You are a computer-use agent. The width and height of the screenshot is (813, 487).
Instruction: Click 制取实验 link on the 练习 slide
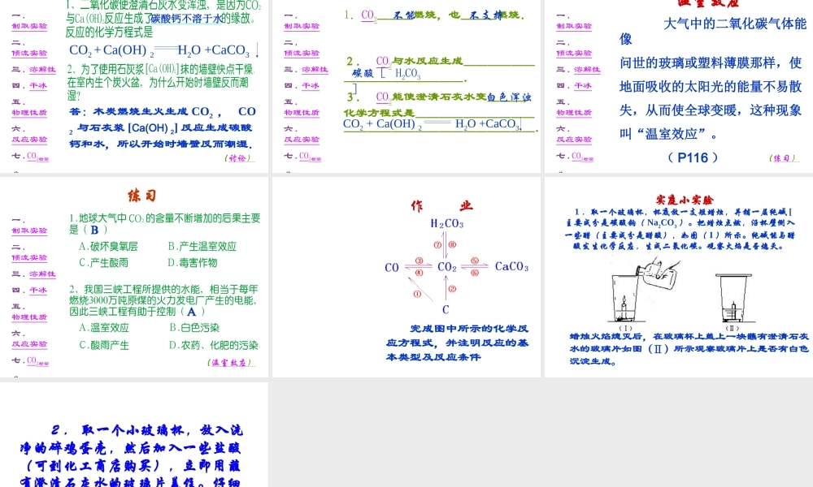click(x=29, y=231)
